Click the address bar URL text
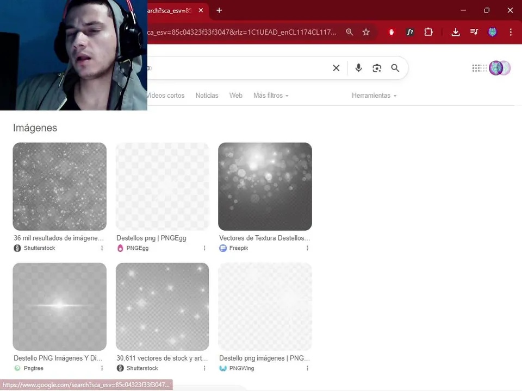The image size is (522, 391). click(x=241, y=32)
